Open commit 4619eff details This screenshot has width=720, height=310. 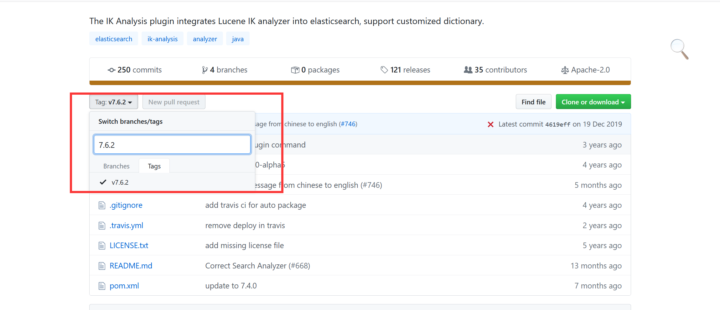point(558,124)
